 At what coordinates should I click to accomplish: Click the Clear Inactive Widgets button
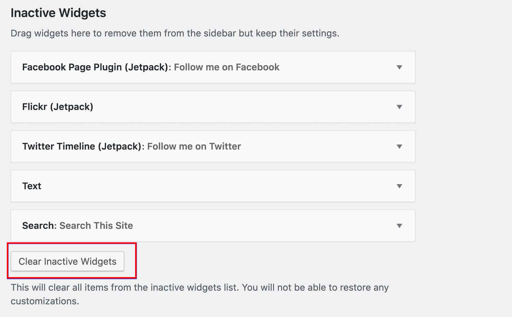tap(68, 261)
